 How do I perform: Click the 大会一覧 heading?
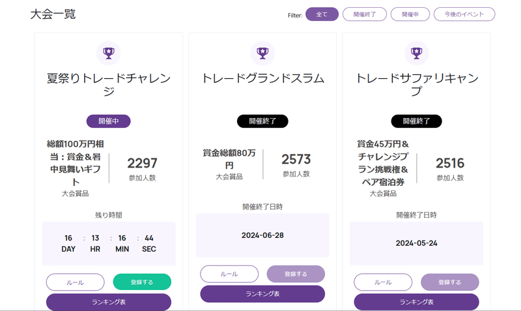(53, 14)
